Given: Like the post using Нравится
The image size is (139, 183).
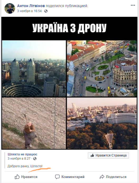Looking at the screenshot, I should pos(26,177).
